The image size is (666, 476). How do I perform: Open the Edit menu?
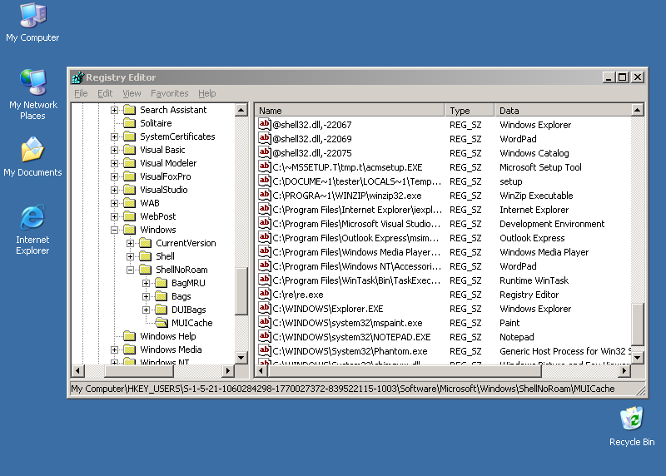pos(105,93)
